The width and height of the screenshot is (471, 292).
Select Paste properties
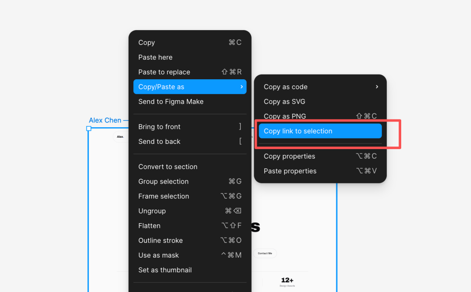tap(320, 171)
